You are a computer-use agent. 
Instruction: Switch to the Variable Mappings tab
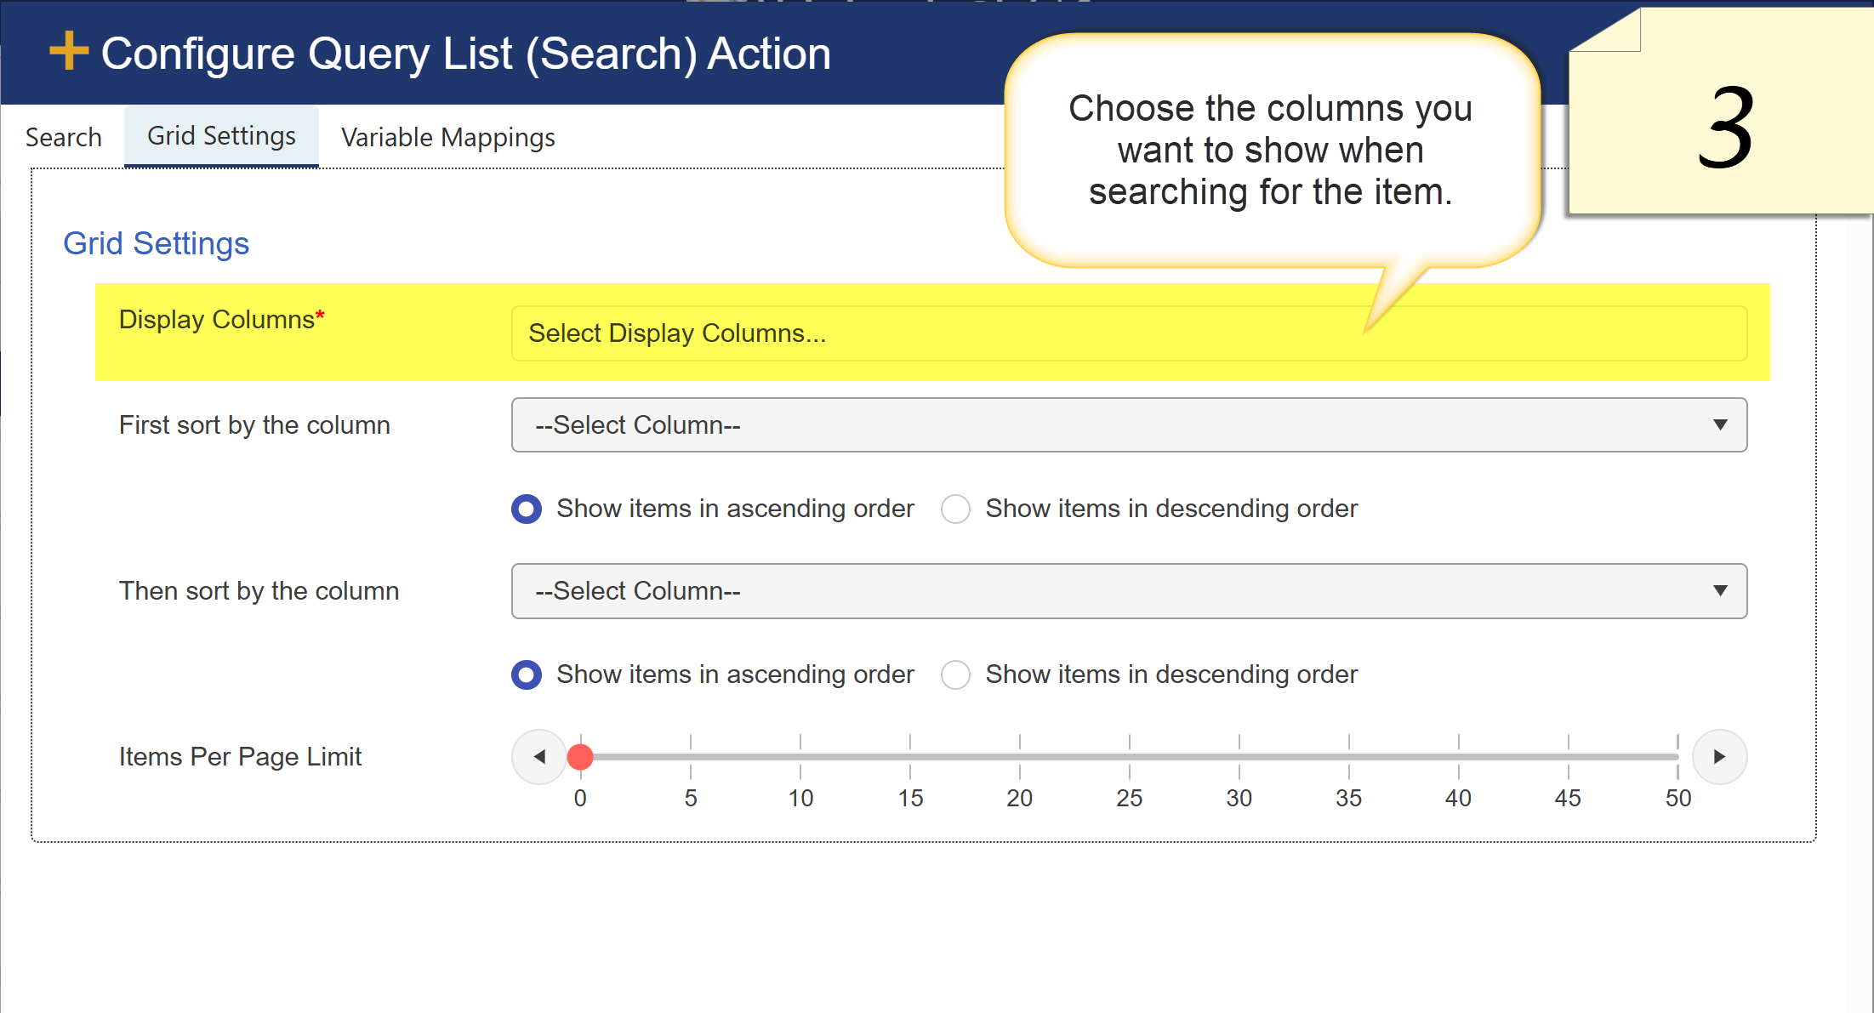(x=447, y=137)
